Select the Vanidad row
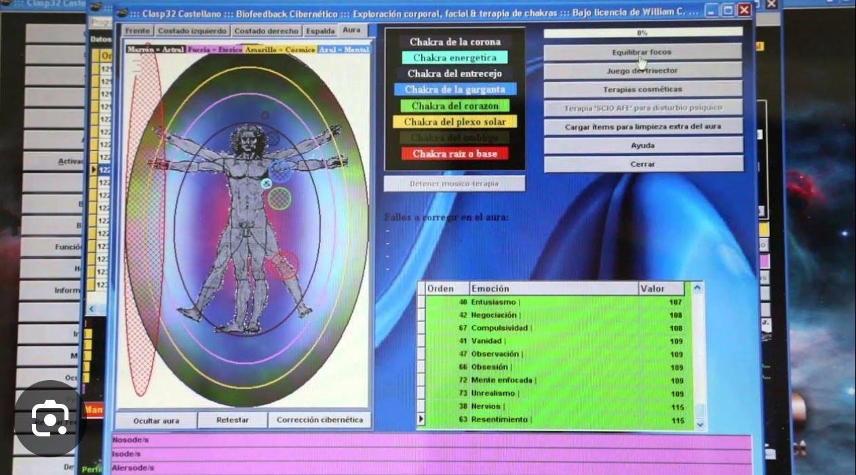 [x=556, y=341]
